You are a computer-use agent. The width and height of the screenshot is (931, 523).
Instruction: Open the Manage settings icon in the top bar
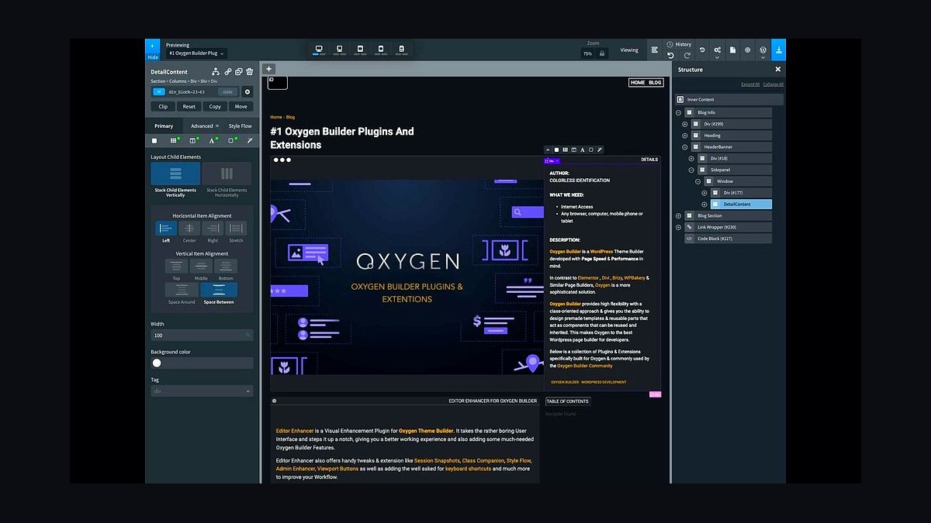click(x=717, y=50)
